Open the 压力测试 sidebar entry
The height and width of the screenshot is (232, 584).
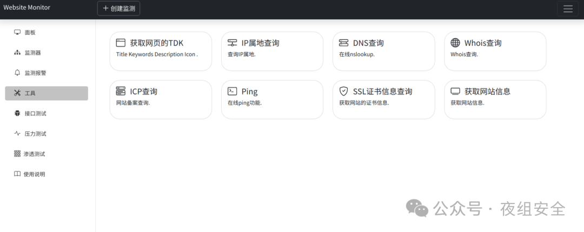(x=35, y=134)
